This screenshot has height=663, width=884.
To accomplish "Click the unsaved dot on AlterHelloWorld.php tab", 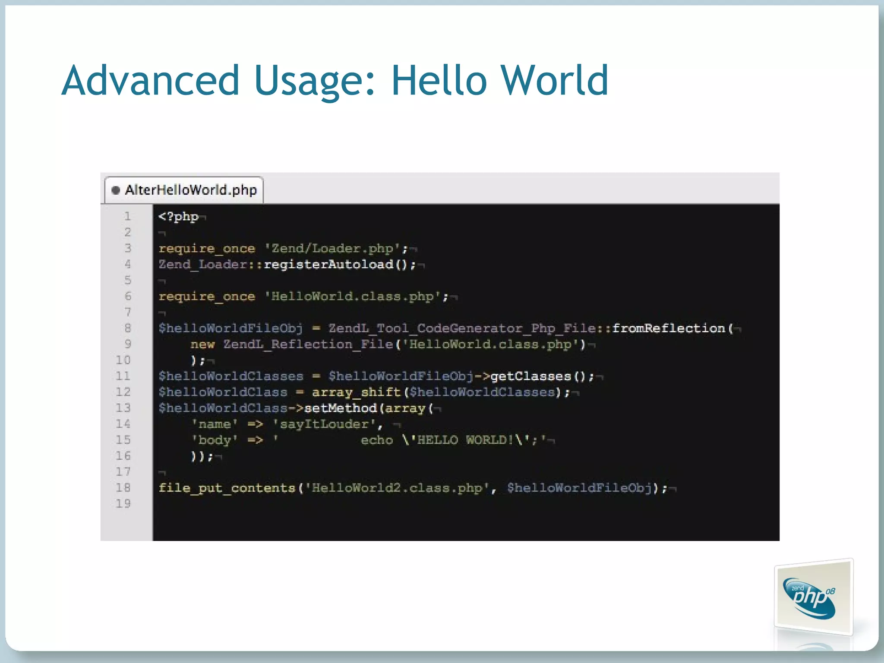I will point(115,190).
